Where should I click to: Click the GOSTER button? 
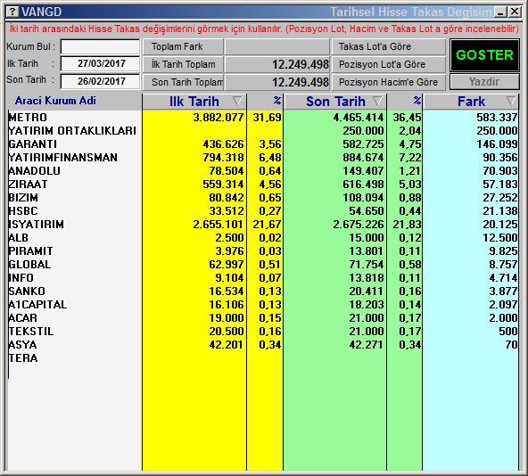point(484,55)
